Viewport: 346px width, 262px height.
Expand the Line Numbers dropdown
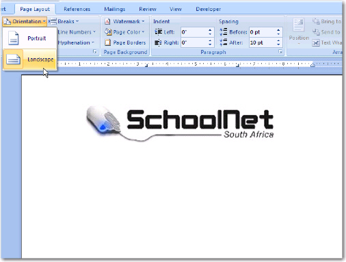(x=77, y=32)
